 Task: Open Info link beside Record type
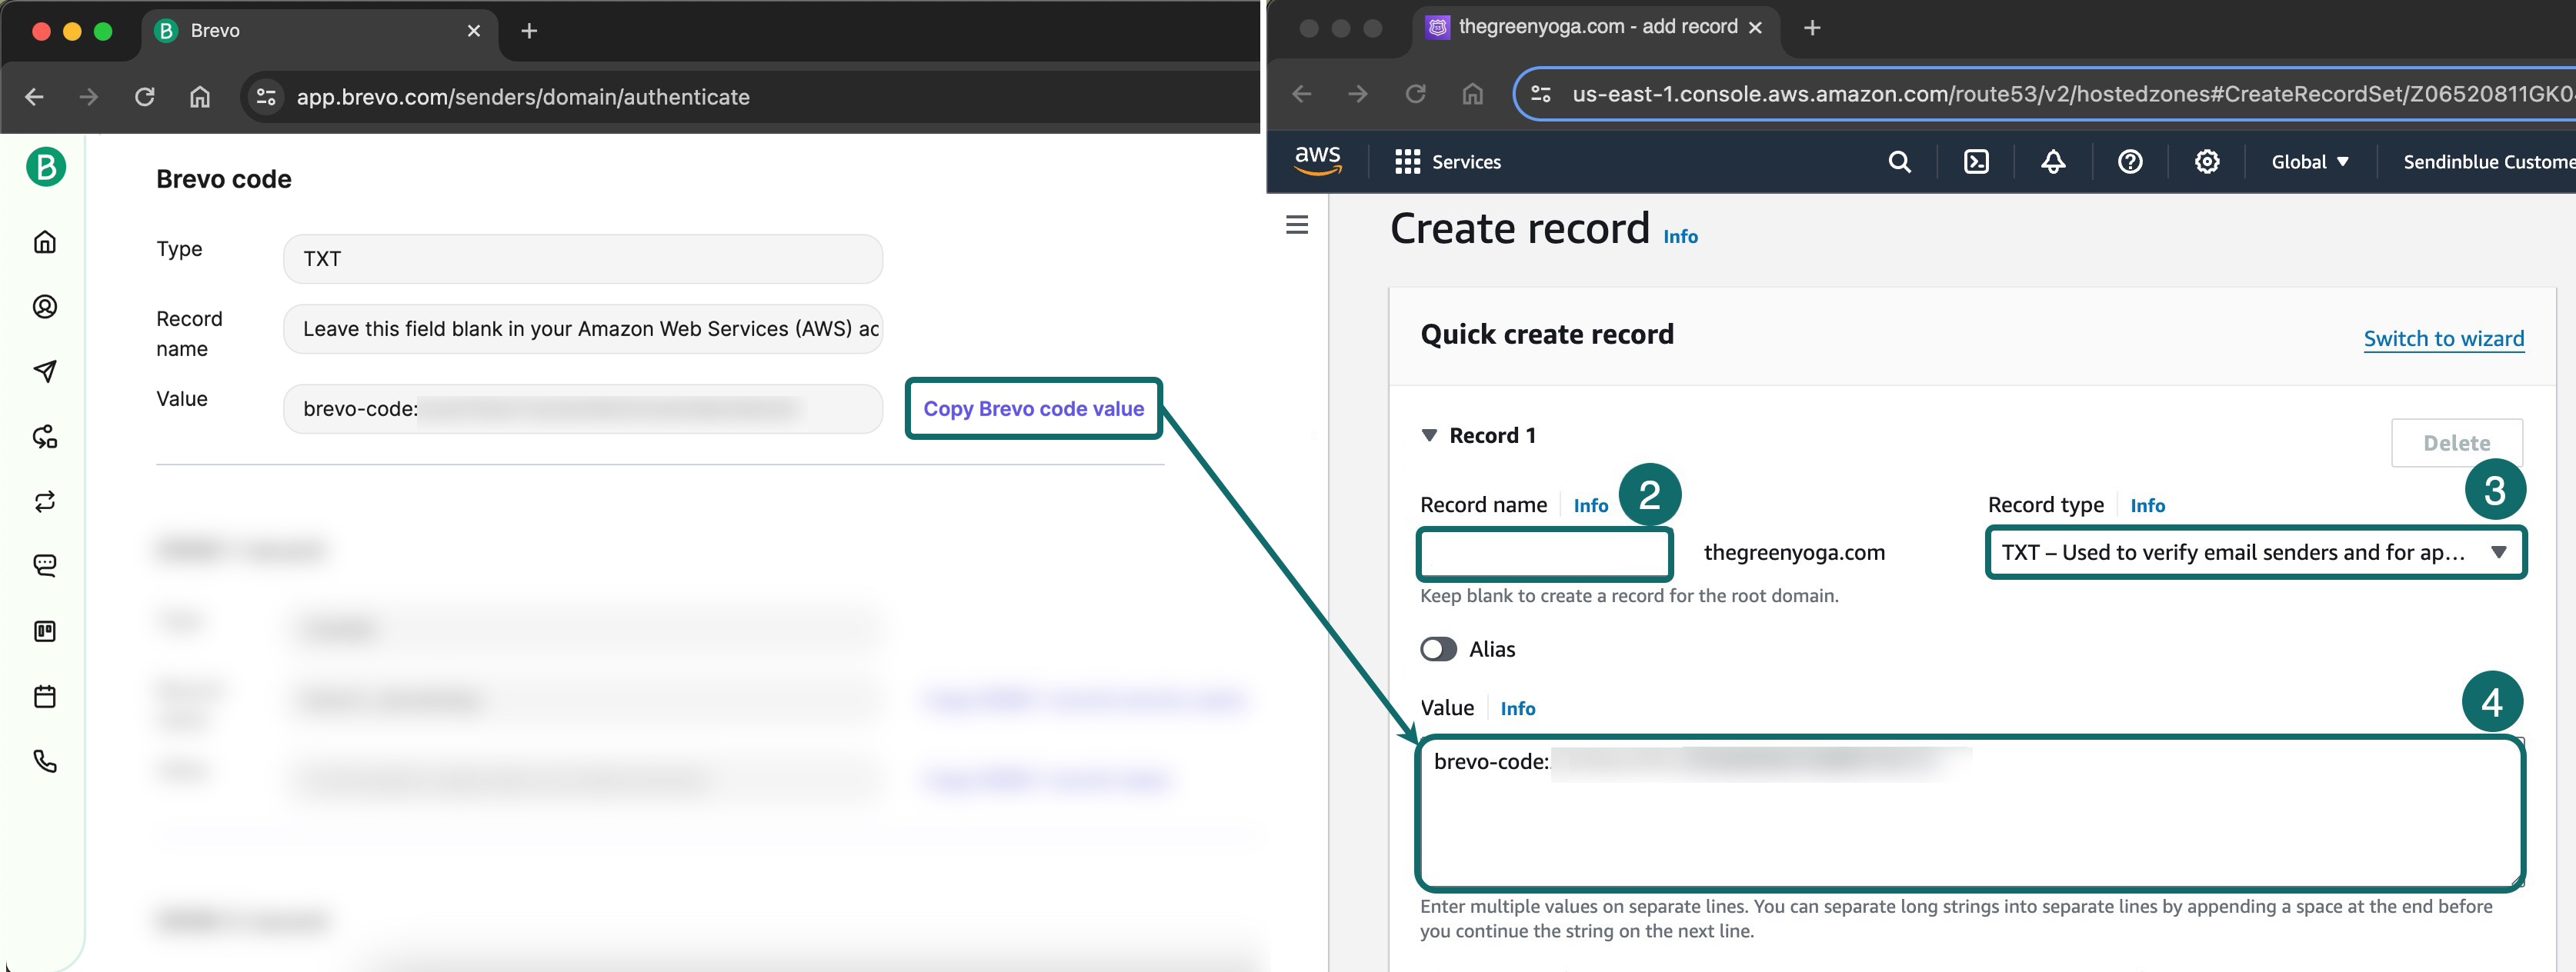[x=2147, y=505]
